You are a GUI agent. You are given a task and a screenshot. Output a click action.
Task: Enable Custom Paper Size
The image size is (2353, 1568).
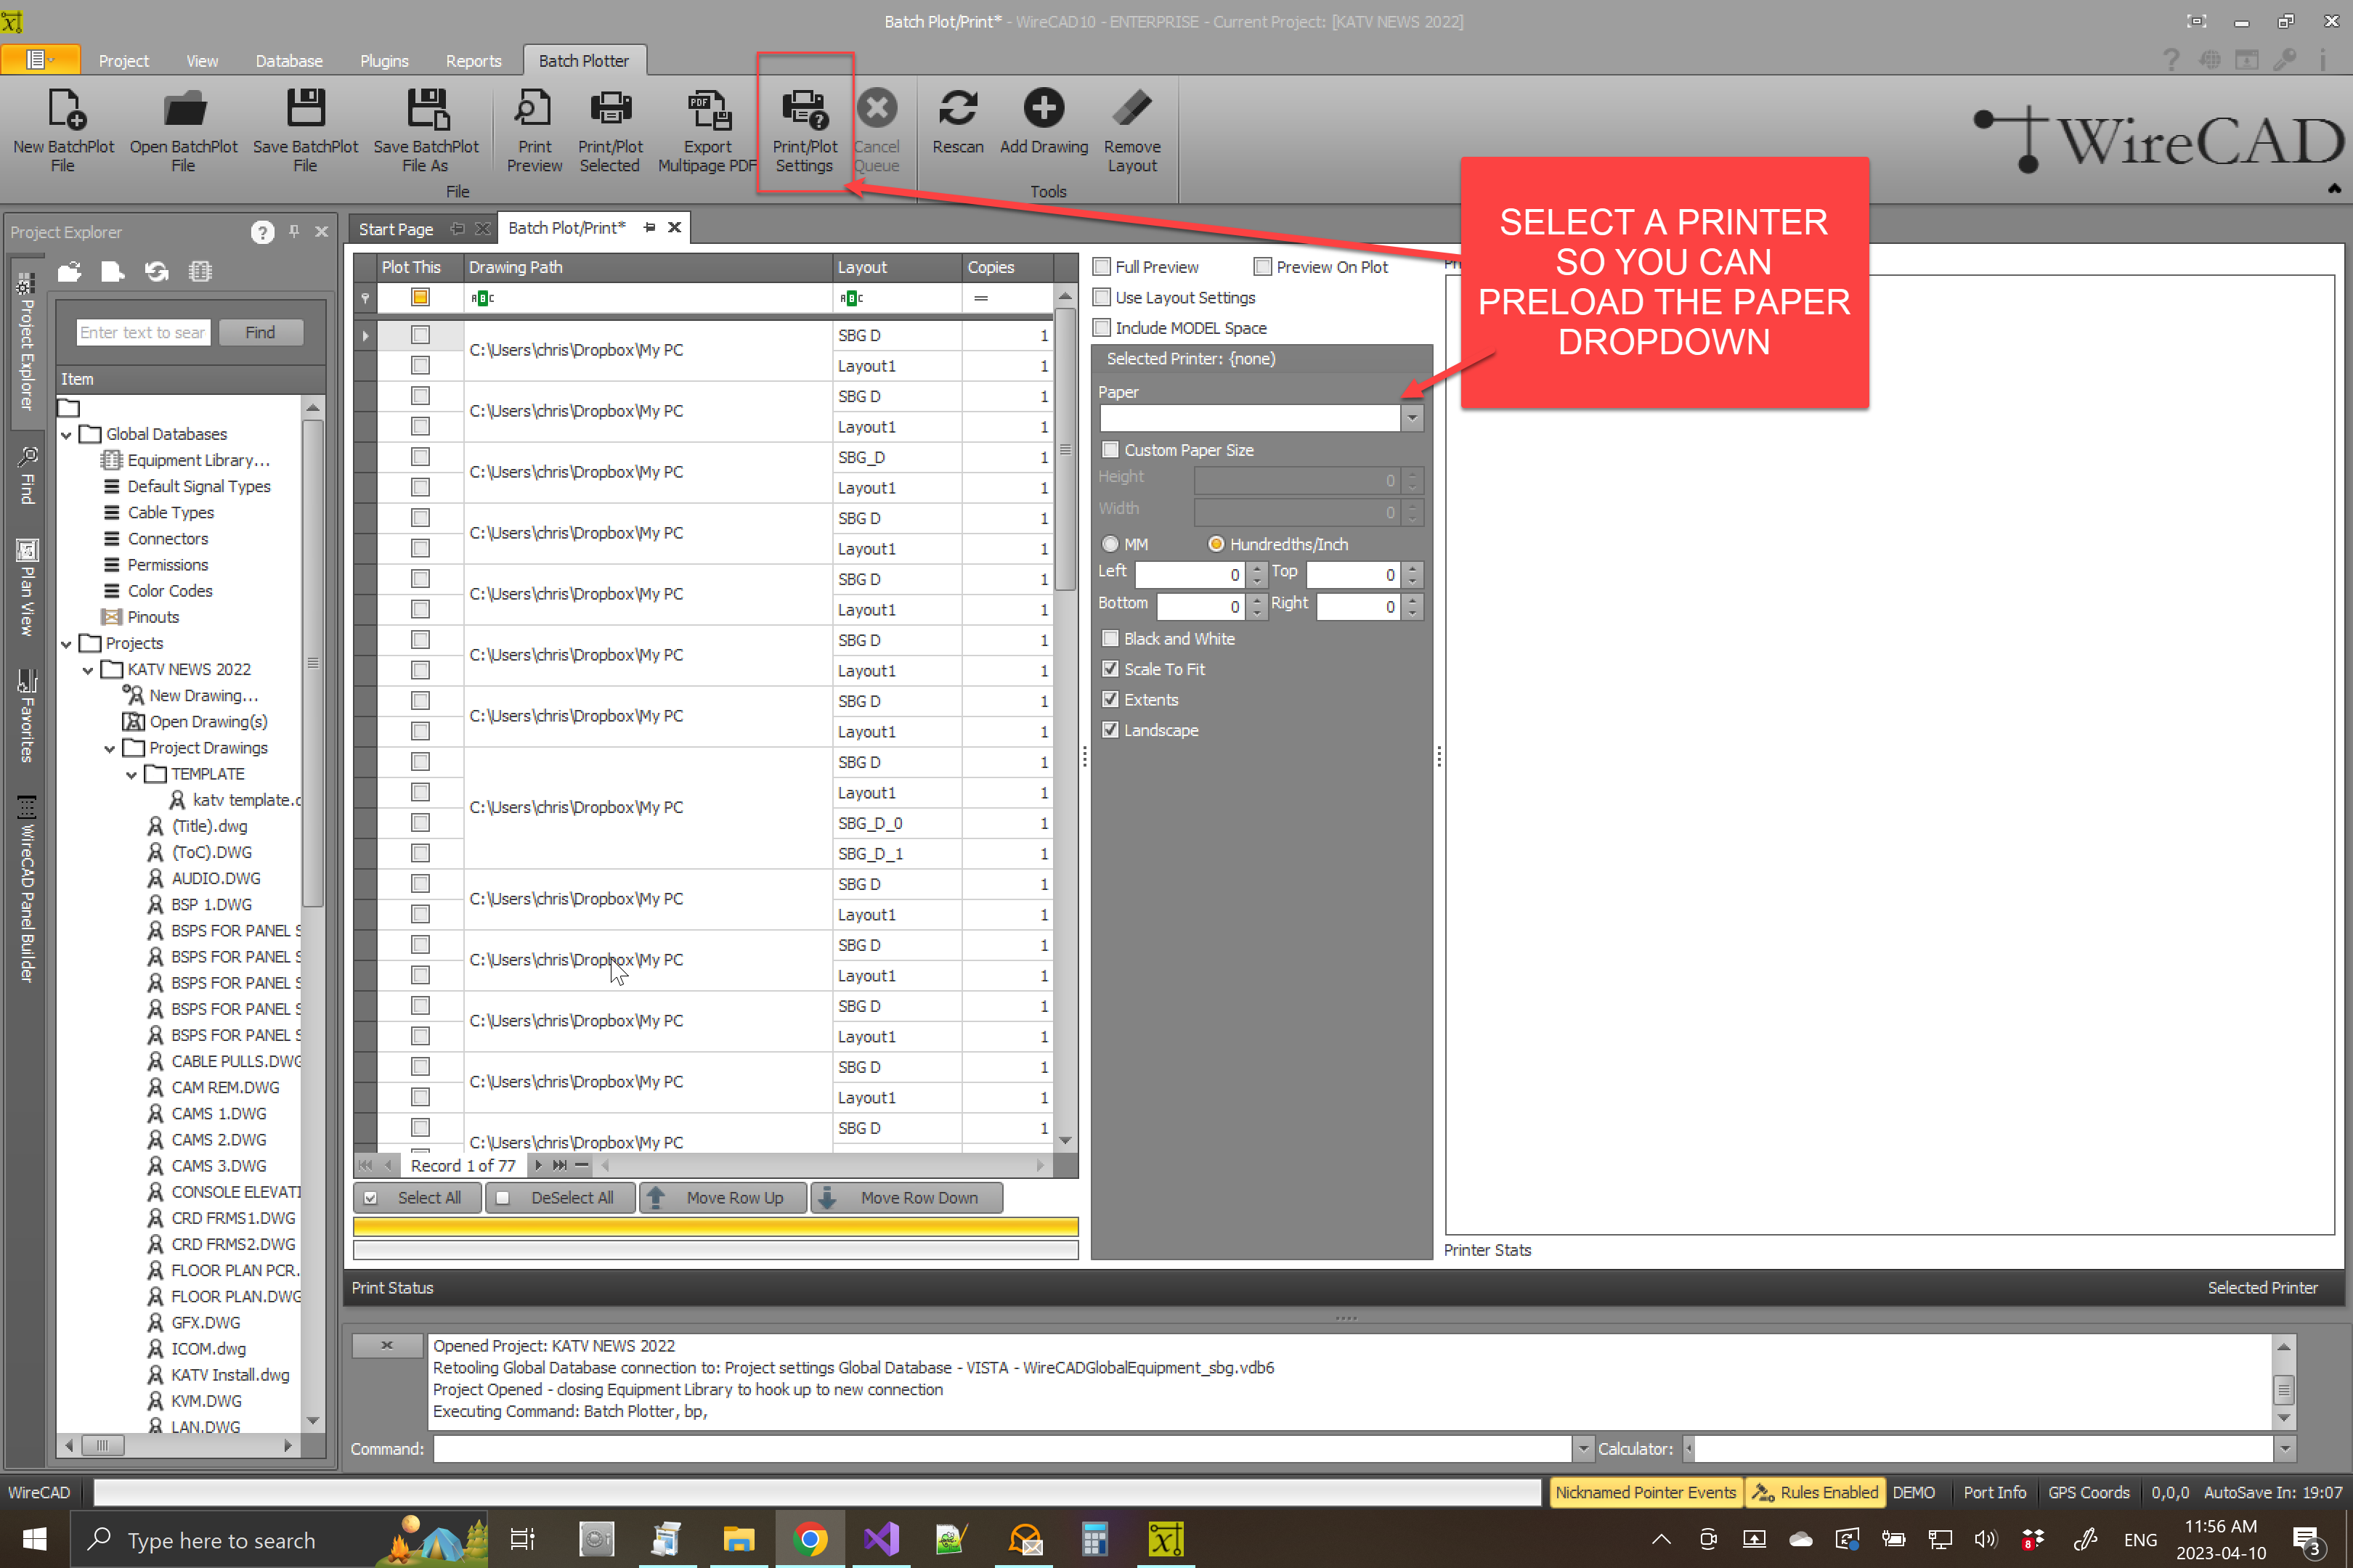(1110, 450)
